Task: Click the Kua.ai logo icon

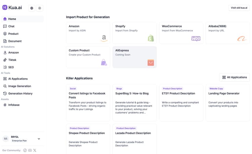Action: (5, 7)
